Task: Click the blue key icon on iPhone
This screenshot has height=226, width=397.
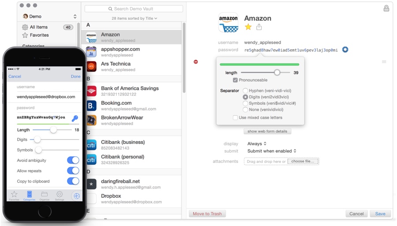Action: pyautogui.click(x=75, y=118)
